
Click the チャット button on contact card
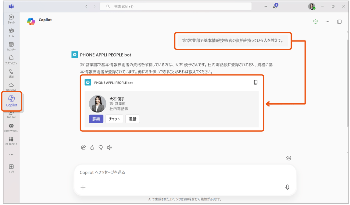tap(114, 119)
